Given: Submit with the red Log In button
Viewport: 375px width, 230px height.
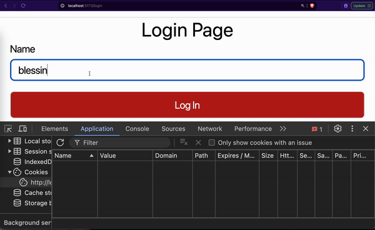Looking at the screenshot, I should 187,105.
